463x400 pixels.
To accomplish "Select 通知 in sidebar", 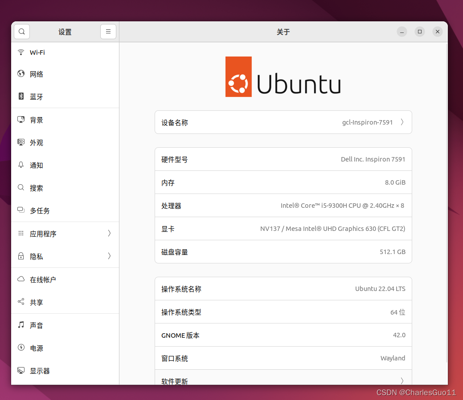I will point(65,165).
